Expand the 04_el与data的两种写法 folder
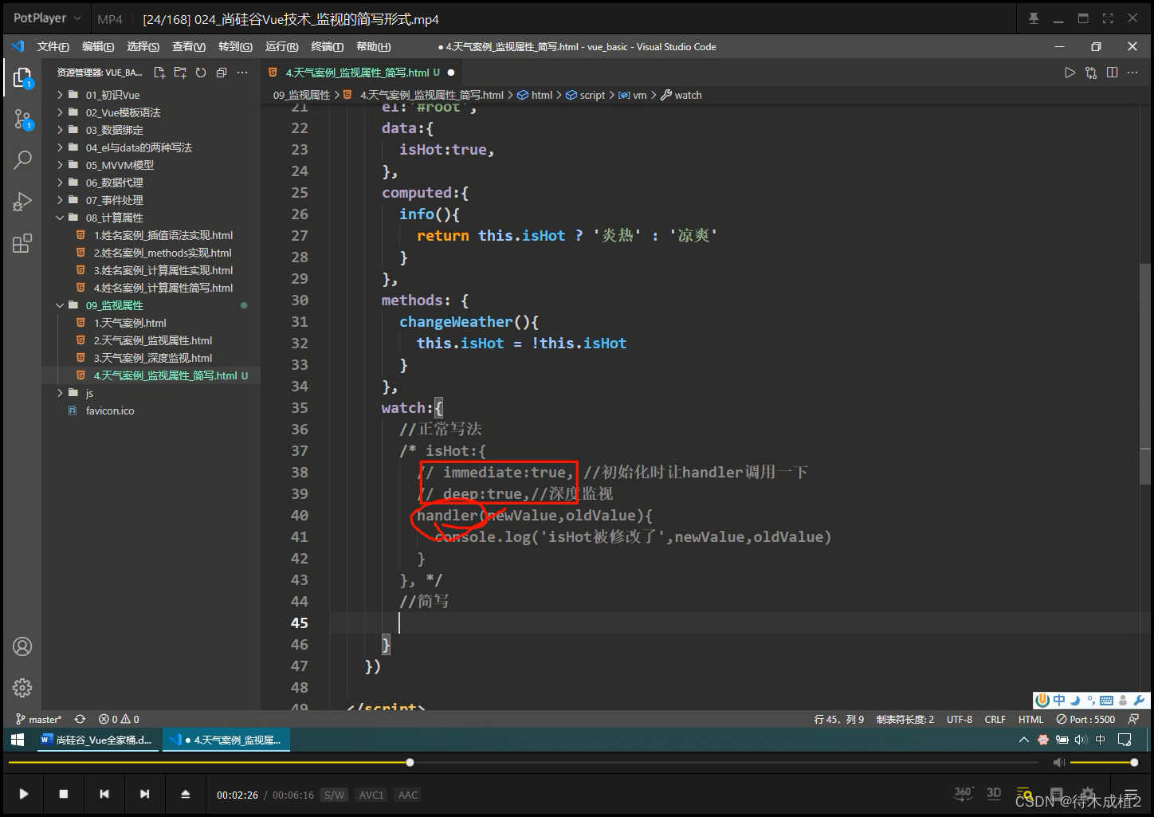The width and height of the screenshot is (1154, 817). 60,147
